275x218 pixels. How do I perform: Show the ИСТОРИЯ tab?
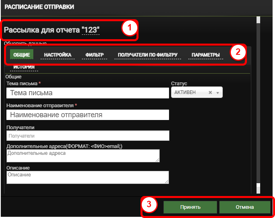coord(24,67)
